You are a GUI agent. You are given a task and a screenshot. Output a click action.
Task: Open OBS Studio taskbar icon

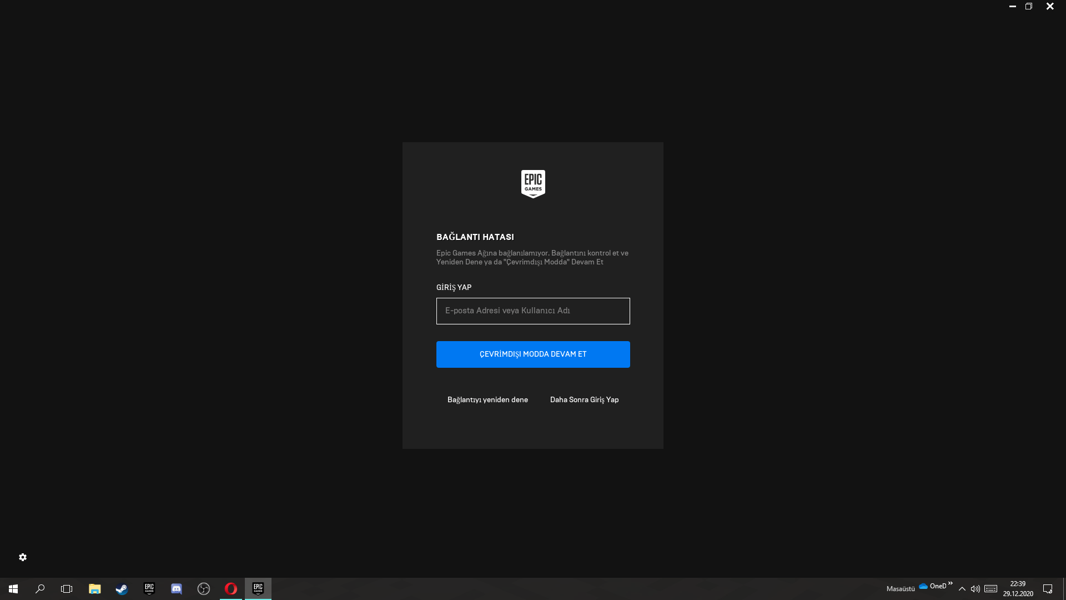[x=204, y=589]
